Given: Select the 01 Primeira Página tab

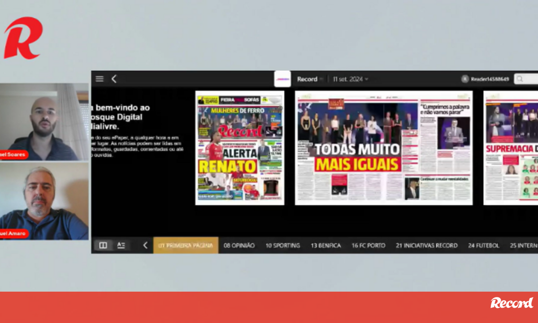Looking at the screenshot, I should click(x=186, y=245).
